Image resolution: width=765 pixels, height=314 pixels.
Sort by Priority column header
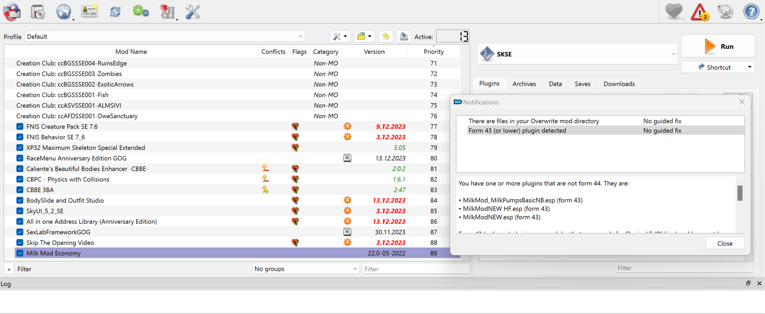433,52
